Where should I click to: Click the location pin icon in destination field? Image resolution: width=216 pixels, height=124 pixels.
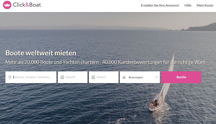pyautogui.click(x=10, y=77)
